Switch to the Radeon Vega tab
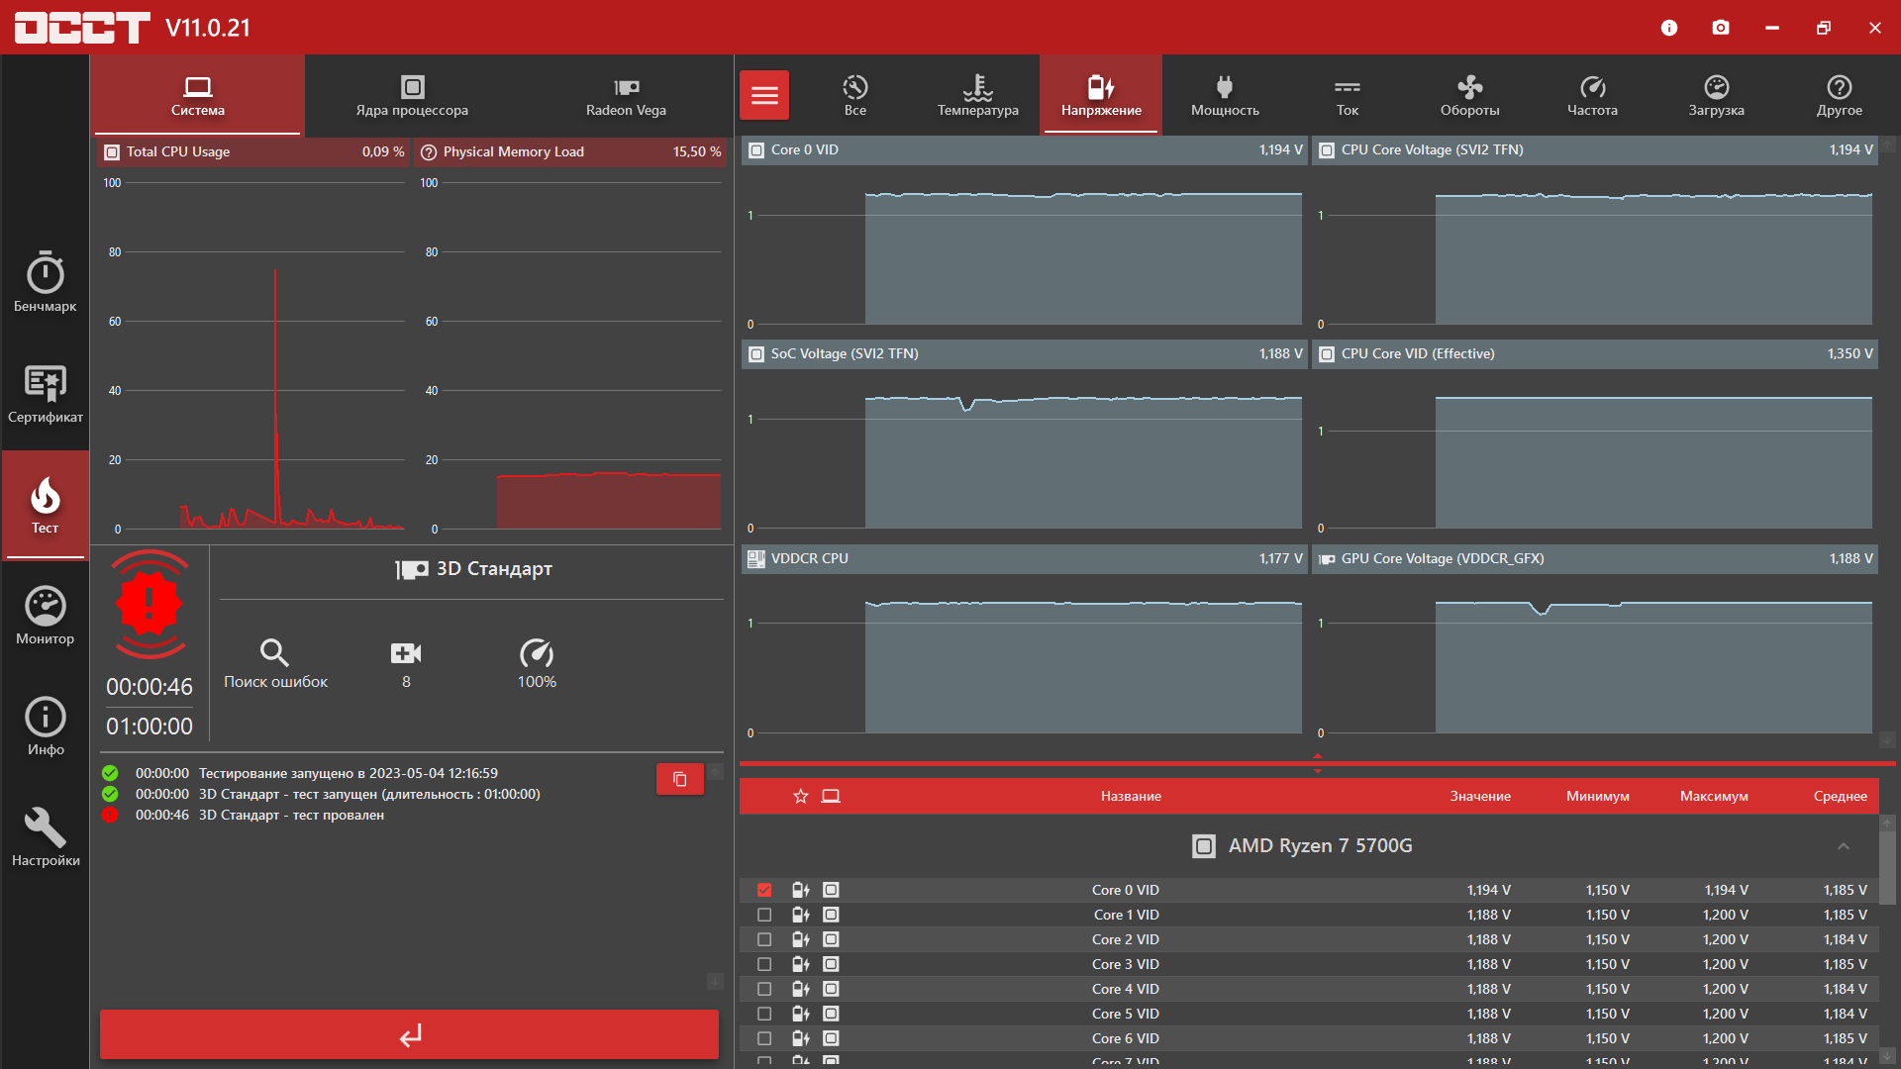This screenshot has height=1069, width=1901. point(626,95)
